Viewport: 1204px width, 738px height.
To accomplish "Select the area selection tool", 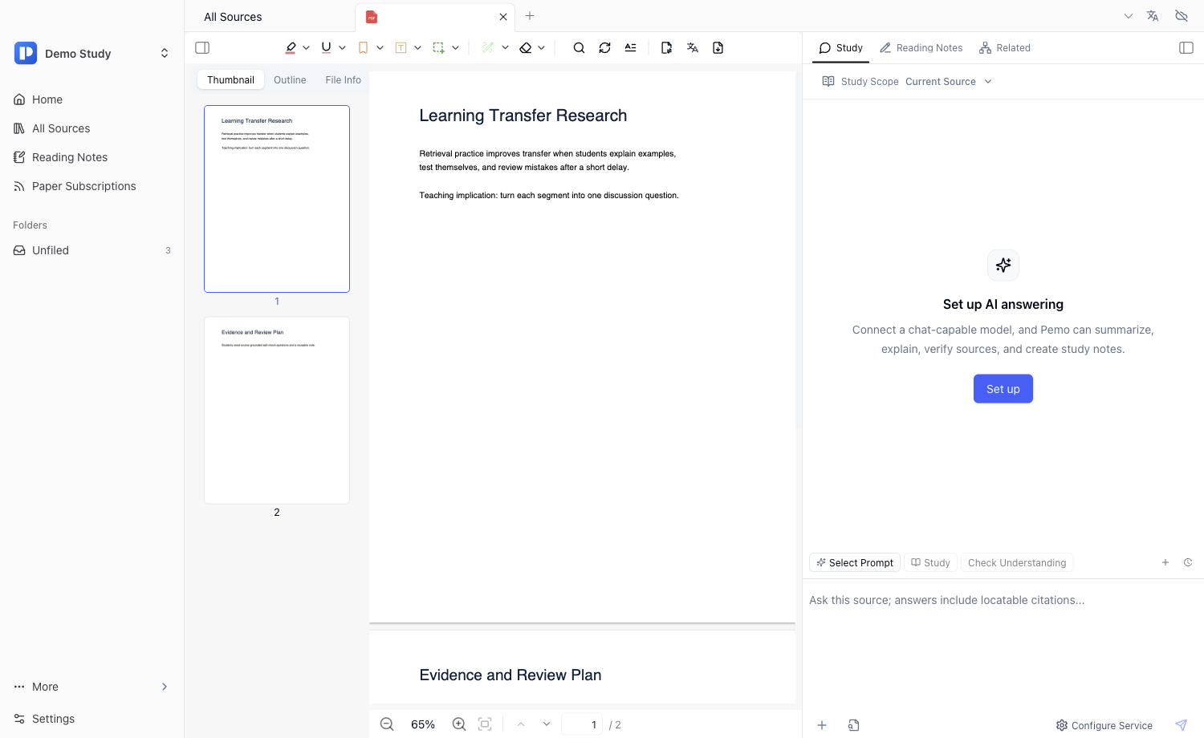I will click(438, 48).
